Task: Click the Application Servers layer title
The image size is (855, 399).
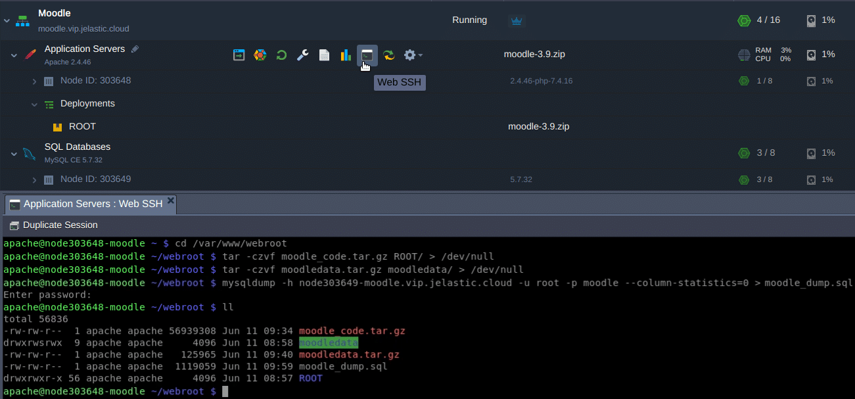Action: 85,49
